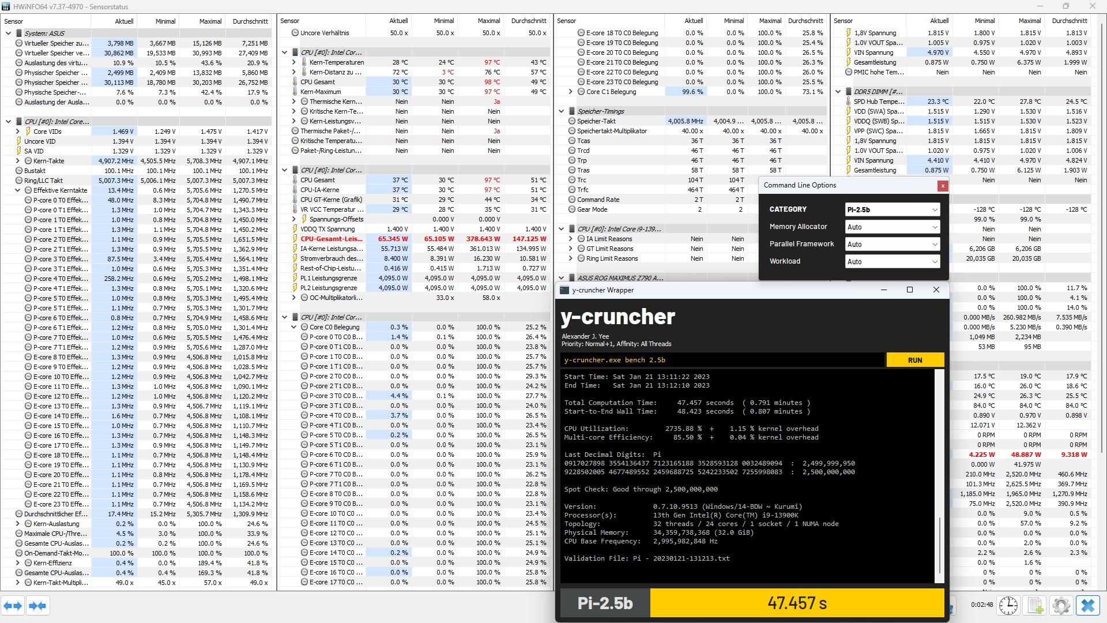The image size is (1107, 623).
Task: Open HWiNFO sensor settings gear
Action: 1061,606
